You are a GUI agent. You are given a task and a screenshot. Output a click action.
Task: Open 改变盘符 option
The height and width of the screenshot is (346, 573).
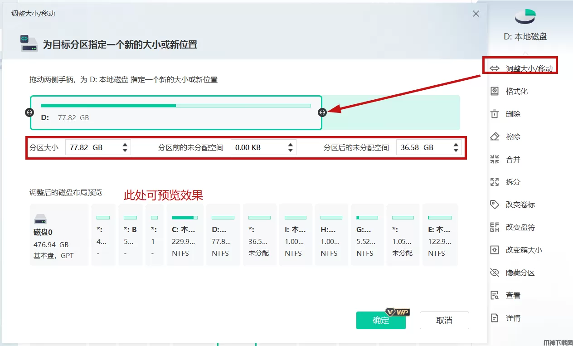coord(520,227)
